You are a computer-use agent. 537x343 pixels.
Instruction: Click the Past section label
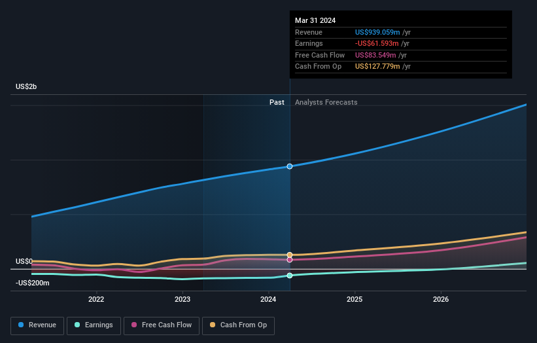point(277,103)
